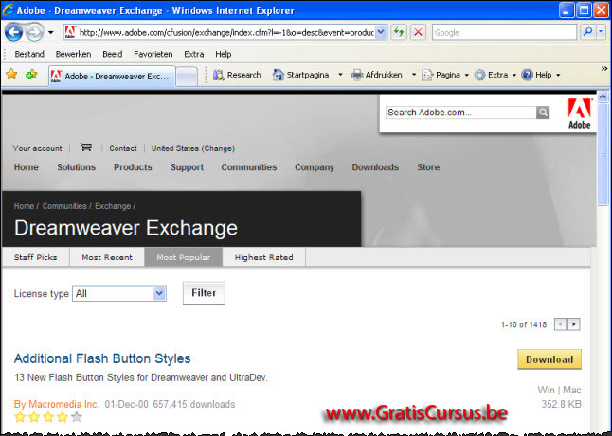The height and width of the screenshot is (436, 612).
Task: Click the By Macromedia Inc. author link
Action: pos(57,404)
